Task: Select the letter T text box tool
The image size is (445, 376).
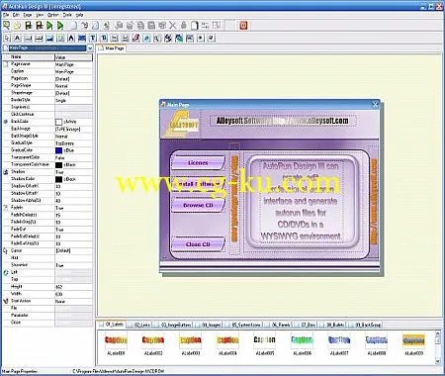Action: pos(93,39)
